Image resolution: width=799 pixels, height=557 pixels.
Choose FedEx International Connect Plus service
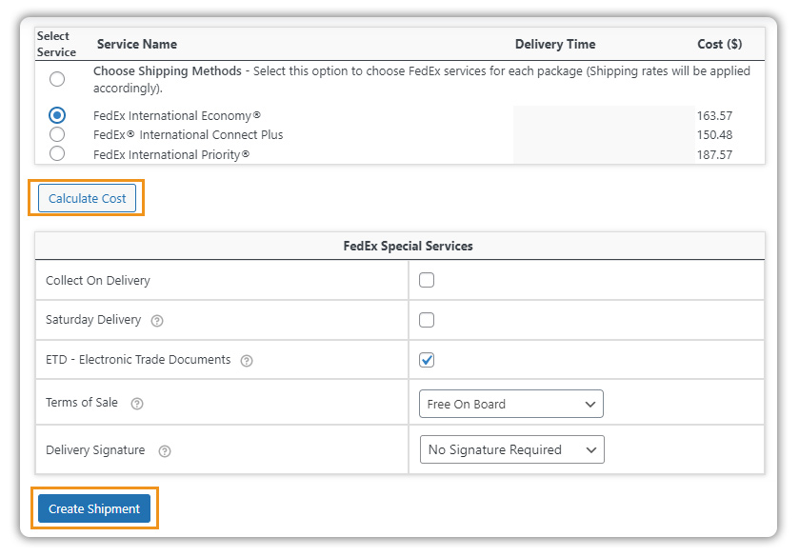coord(57,134)
